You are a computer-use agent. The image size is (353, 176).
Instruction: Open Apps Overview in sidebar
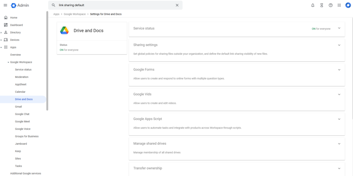15,55
